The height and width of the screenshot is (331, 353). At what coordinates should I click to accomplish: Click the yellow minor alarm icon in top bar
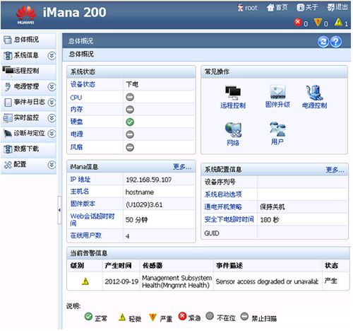[x=338, y=22]
